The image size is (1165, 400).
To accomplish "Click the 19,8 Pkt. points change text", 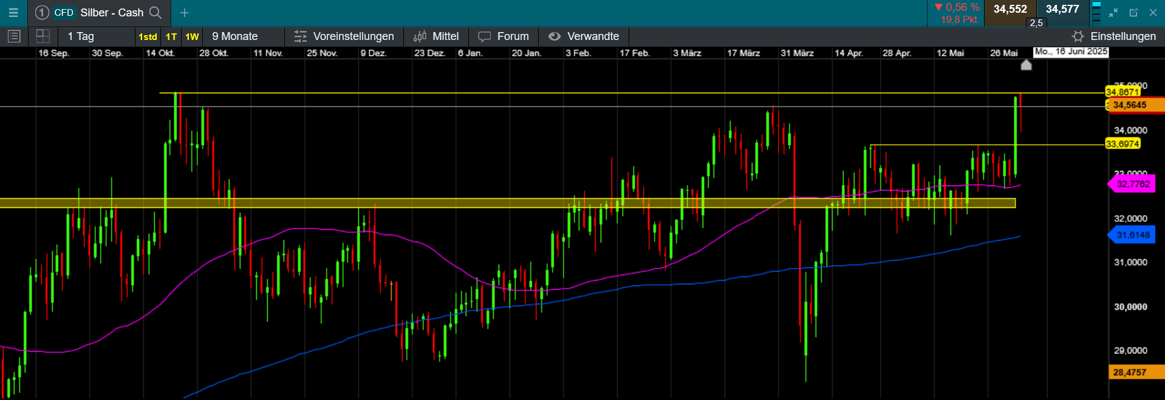I will point(960,19).
